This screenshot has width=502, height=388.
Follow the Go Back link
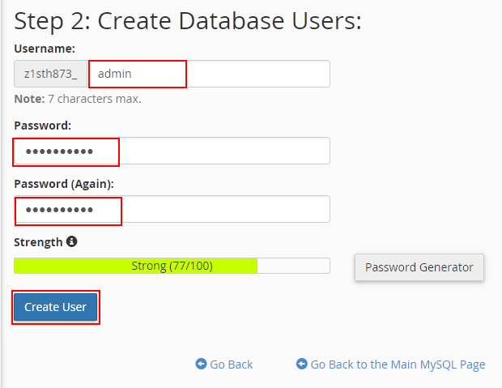pyautogui.click(x=231, y=365)
